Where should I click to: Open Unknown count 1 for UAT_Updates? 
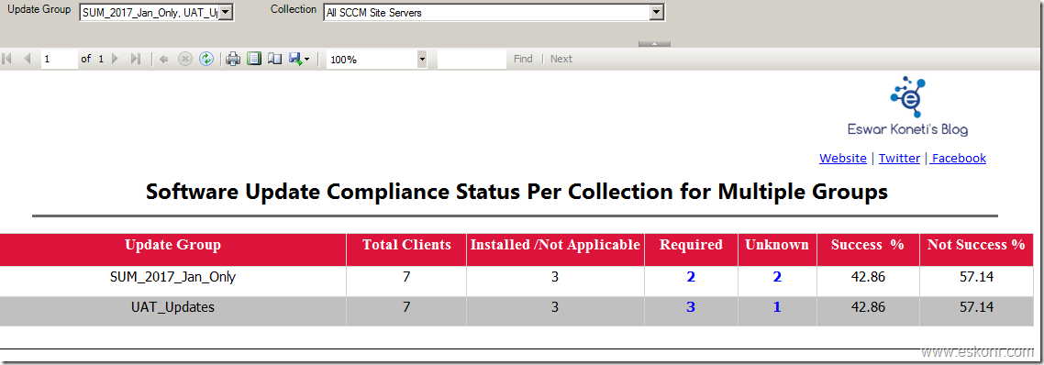click(x=777, y=308)
